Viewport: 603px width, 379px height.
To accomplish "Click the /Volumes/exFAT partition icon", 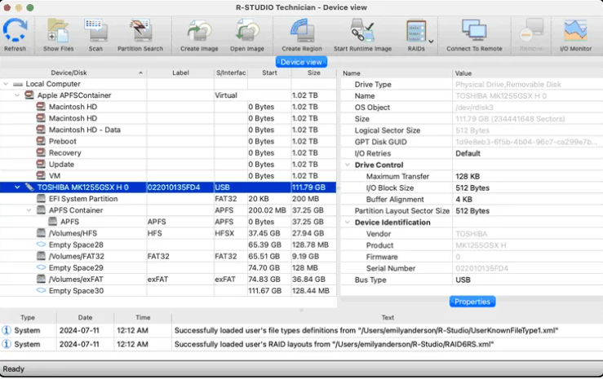I will pos(41,280).
